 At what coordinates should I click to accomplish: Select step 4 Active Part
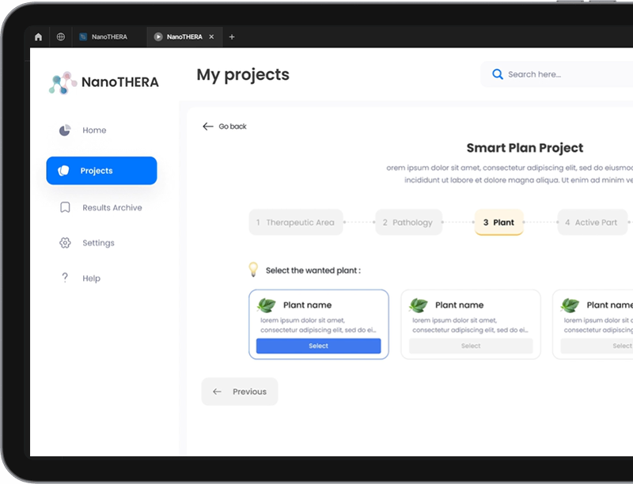(592, 222)
